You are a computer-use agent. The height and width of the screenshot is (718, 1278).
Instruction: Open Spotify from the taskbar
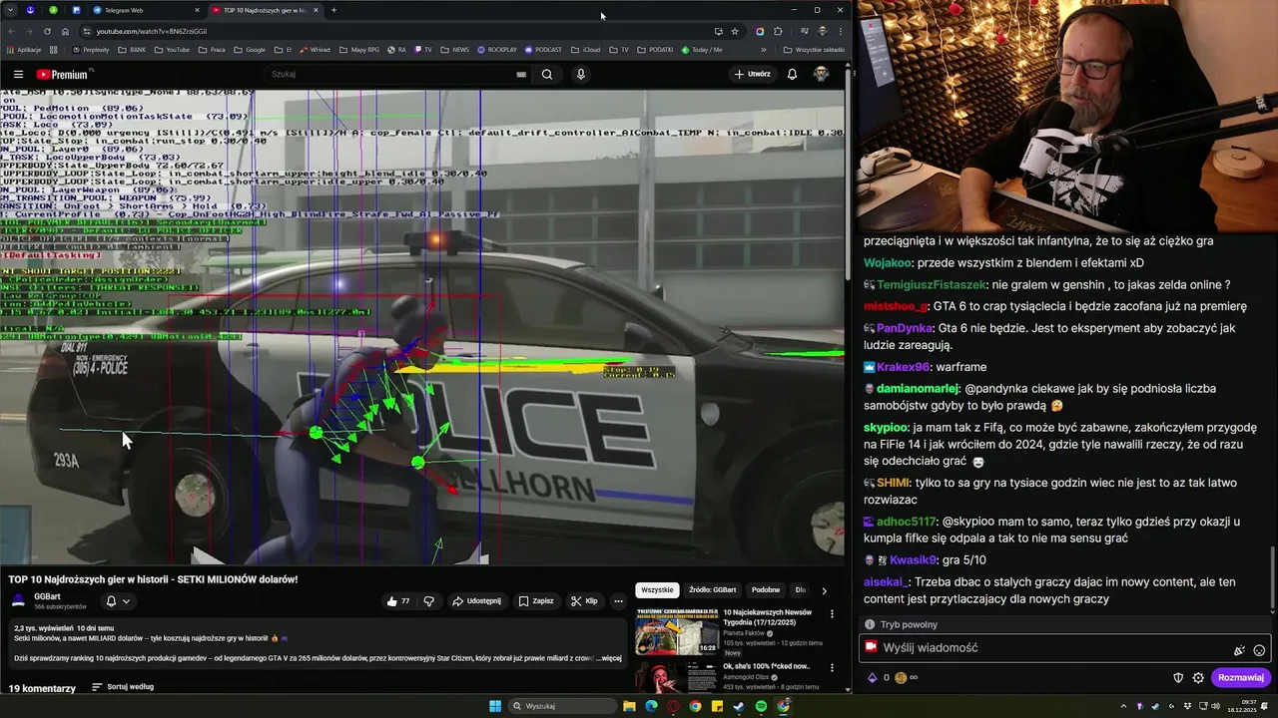761,706
